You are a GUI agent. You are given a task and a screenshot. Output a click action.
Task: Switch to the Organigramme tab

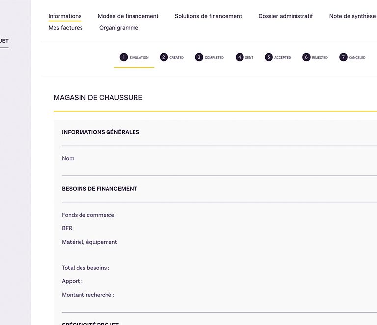coord(119,28)
